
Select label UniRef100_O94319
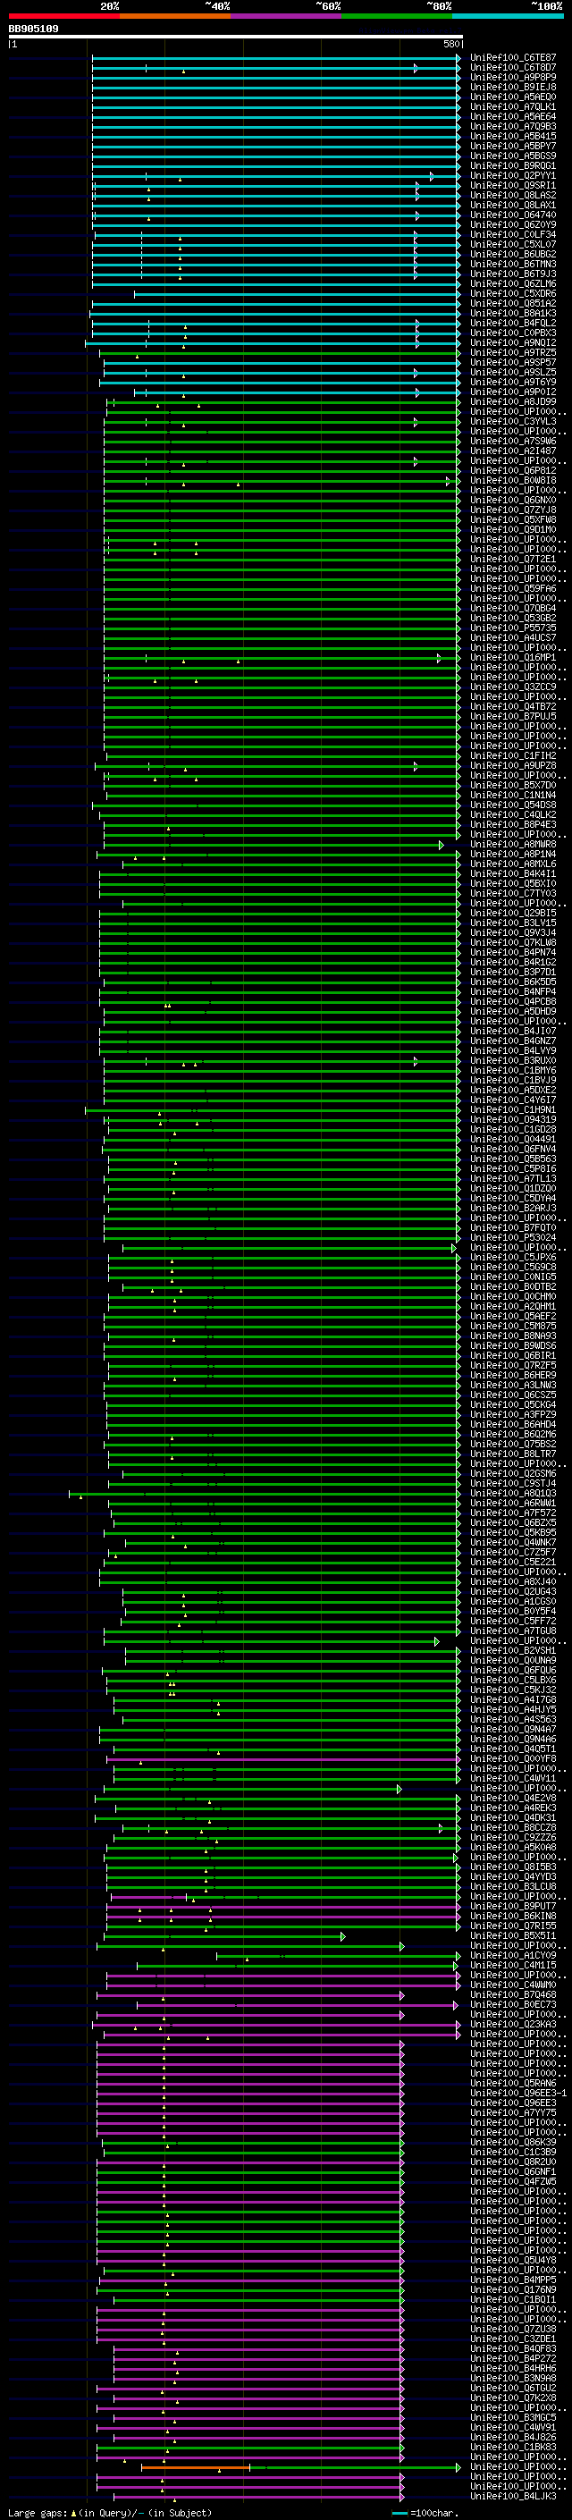click(x=512, y=1119)
